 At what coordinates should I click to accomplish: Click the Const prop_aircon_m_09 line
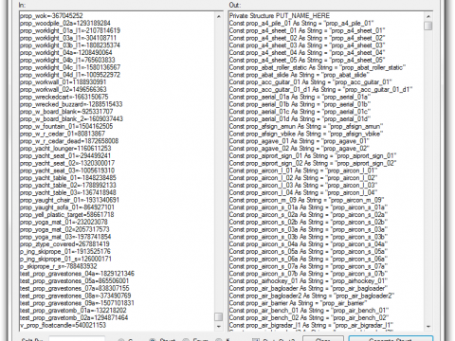click(x=306, y=200)
